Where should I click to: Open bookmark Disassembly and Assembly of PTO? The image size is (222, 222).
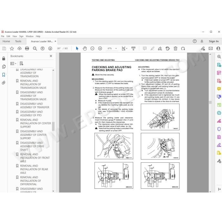(x=31, y=114)
